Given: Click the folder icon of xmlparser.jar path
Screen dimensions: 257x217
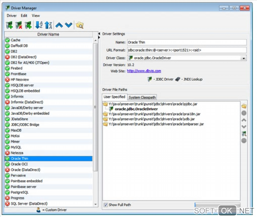Looking at the screenshot, I should click(x=105, y=124).
